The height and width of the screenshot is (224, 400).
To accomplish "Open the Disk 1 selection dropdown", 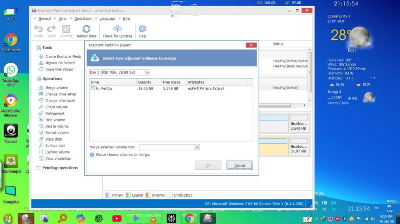I will pyautogui.click(x=147, y=72).
